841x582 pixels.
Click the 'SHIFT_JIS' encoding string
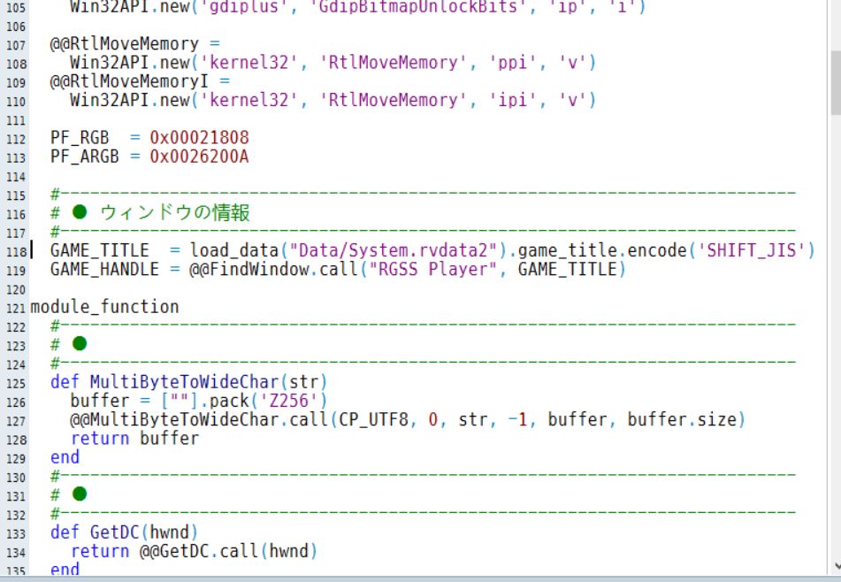[x=751, y=250]
